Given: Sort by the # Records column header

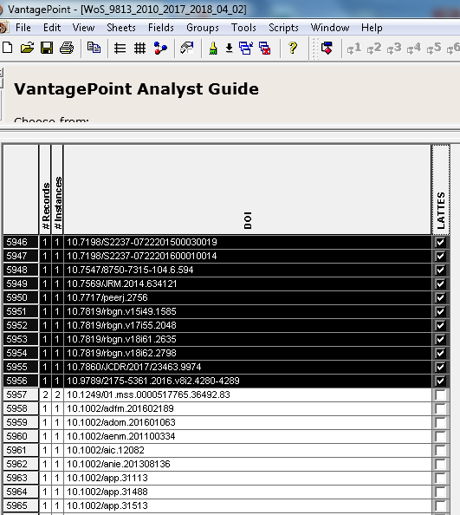Looking at the screenshot, I should (45, 190).
